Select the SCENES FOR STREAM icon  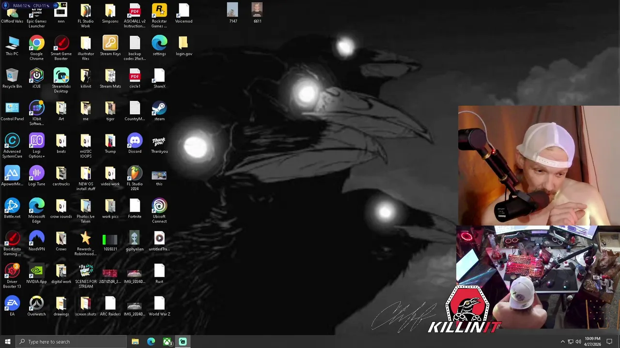86,275
